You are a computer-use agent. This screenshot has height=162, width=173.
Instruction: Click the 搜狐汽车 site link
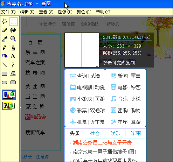35,133
